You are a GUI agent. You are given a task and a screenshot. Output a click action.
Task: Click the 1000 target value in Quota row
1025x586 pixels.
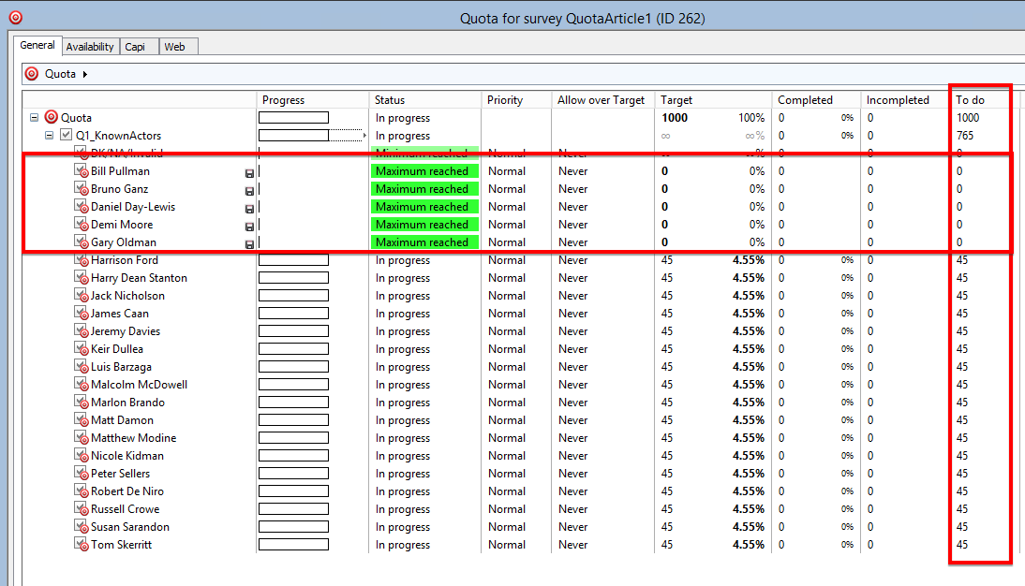click(x=675, y=118)
